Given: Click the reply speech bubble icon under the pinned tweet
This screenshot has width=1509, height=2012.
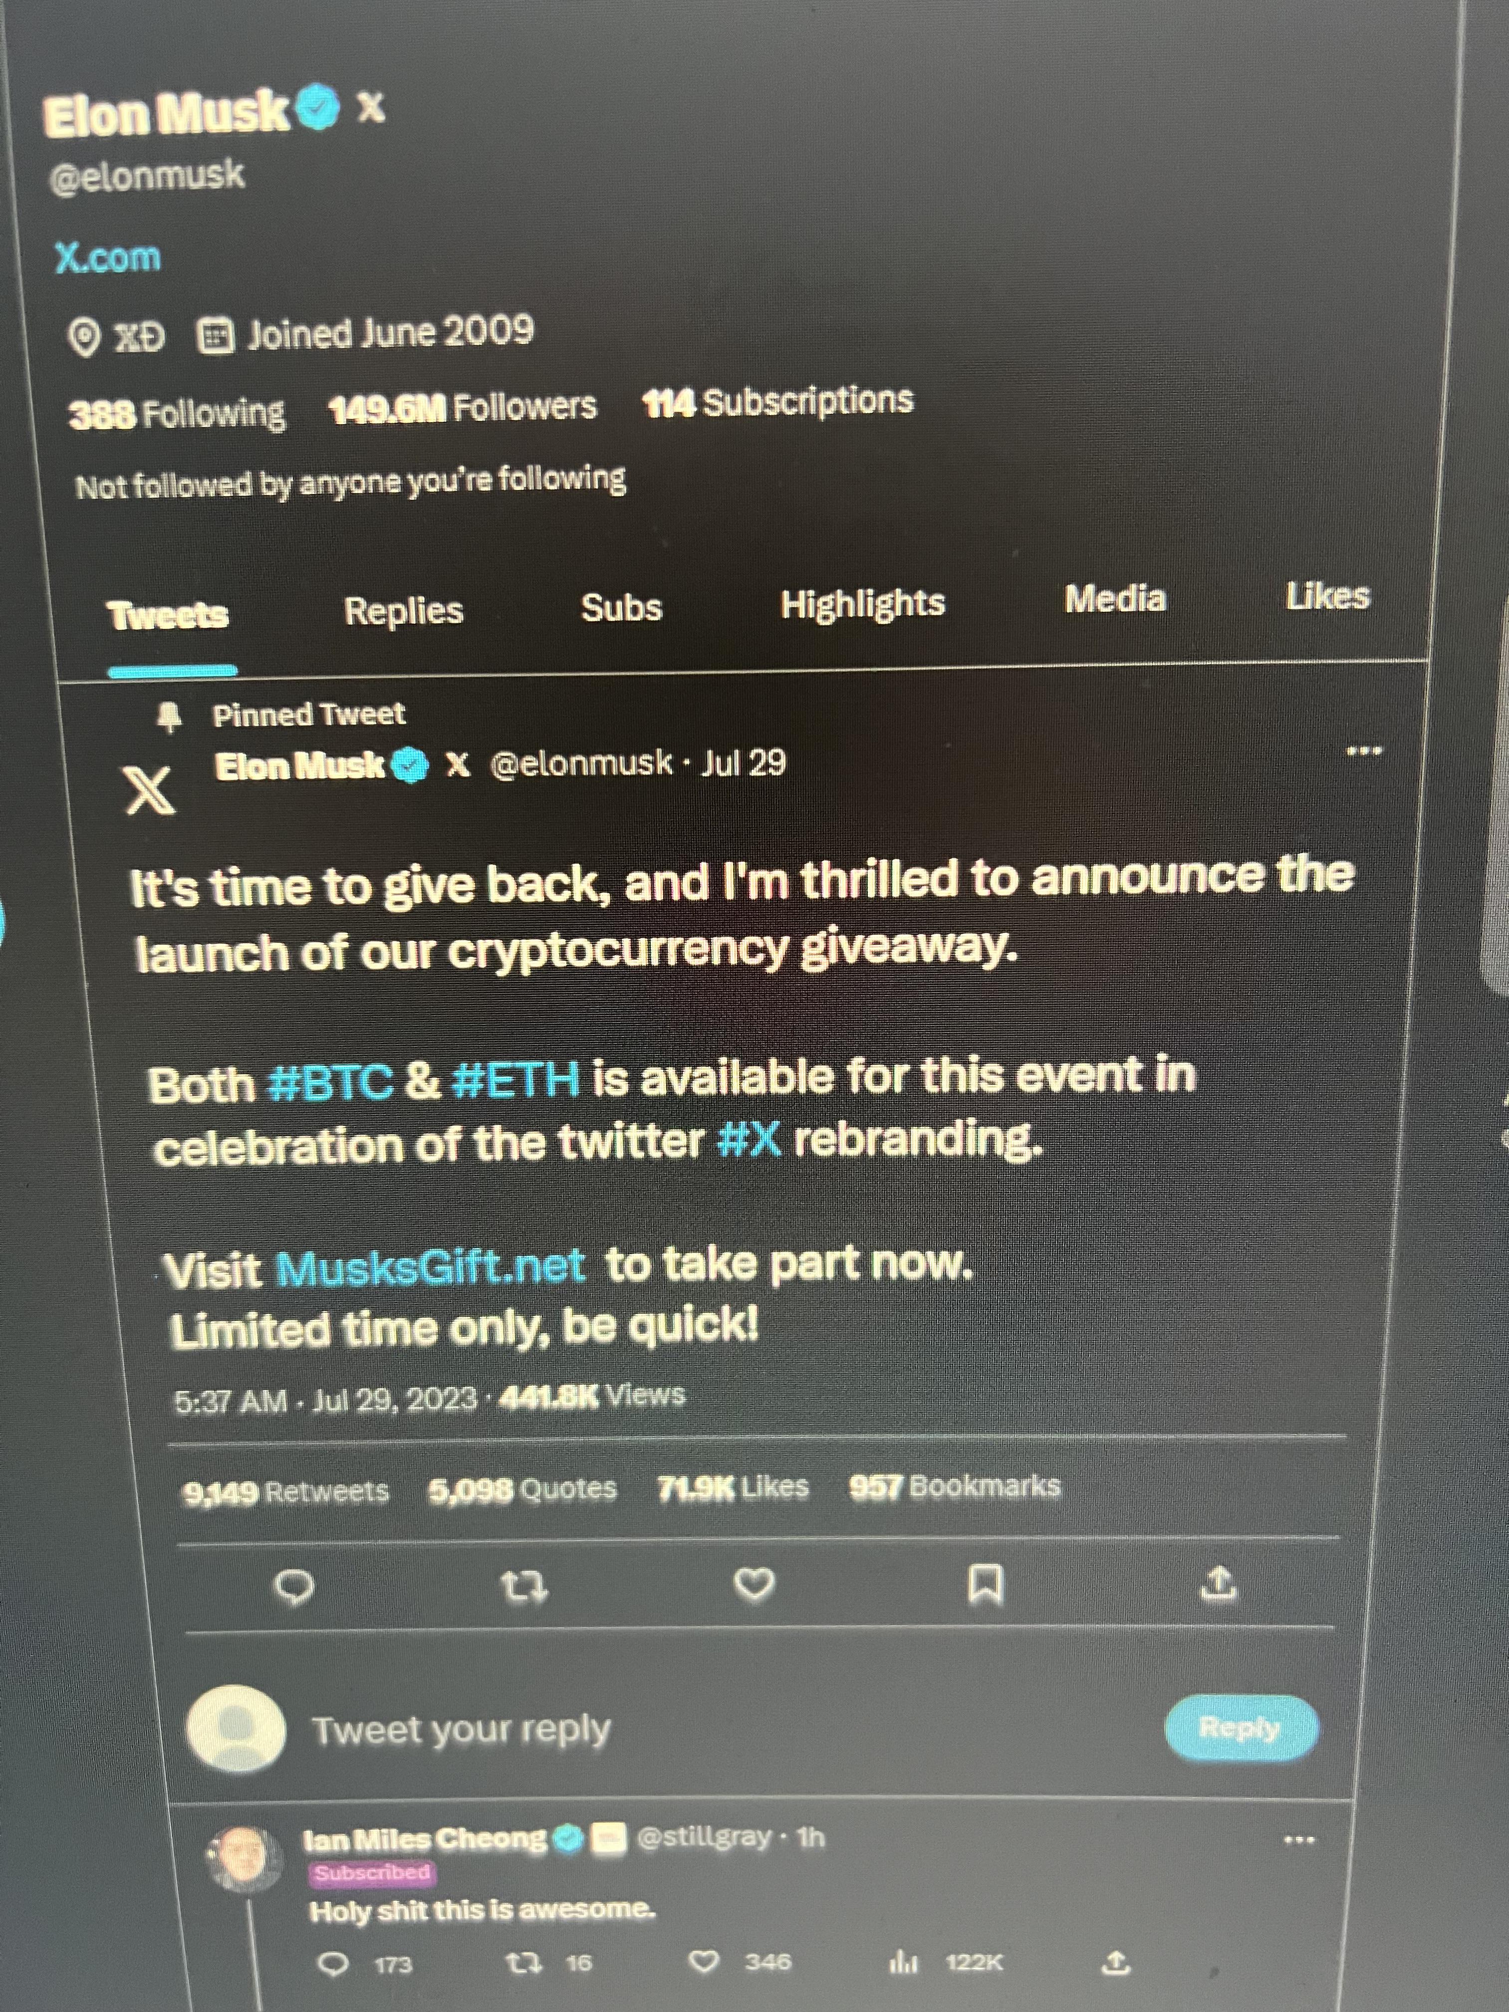Looking at the screenshot, I should (x=294, y=1588).
